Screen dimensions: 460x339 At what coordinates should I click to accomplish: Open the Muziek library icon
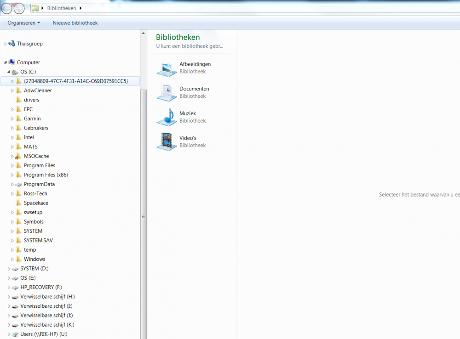pos(166,117)
